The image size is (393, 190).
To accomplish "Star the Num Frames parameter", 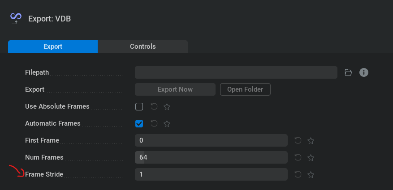I will click(x=311, y=158).
